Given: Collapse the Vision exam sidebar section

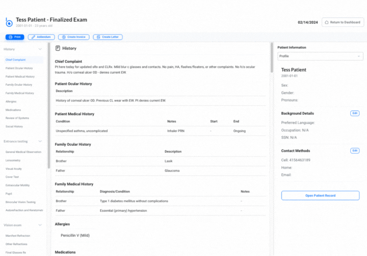Looking at the screenshot, I should (x=40, y=225).
